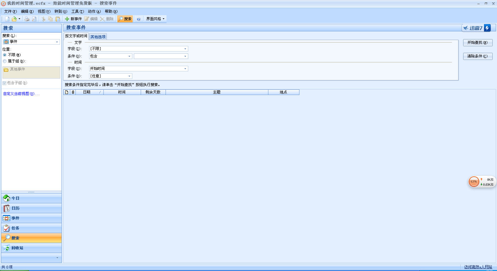Open the 界面风格 dropdown
Screen dimensions: 497x271
155,19
